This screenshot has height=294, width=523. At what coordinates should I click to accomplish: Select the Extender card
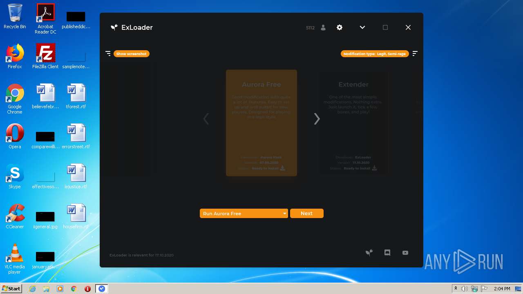pyautogui.click(x=353, y=123)
